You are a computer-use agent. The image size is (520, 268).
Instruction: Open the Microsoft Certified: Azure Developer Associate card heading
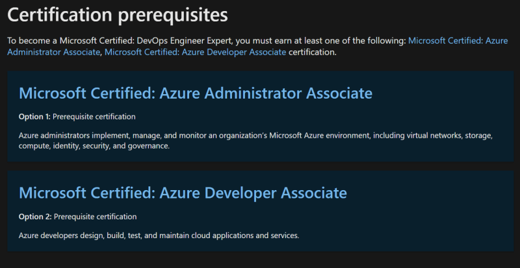click(x=183, y=193)
